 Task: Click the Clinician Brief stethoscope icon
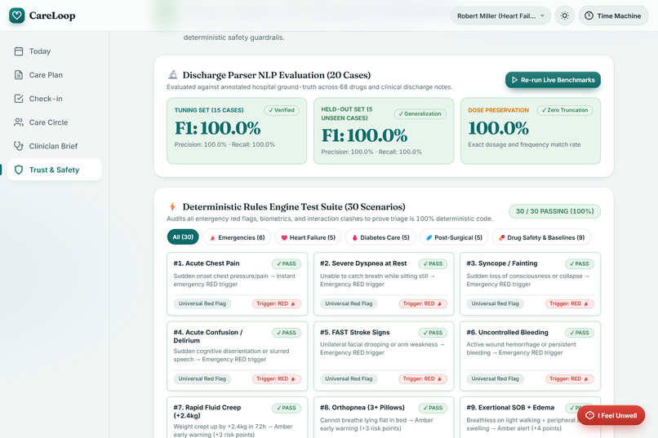tap(19, 146)
